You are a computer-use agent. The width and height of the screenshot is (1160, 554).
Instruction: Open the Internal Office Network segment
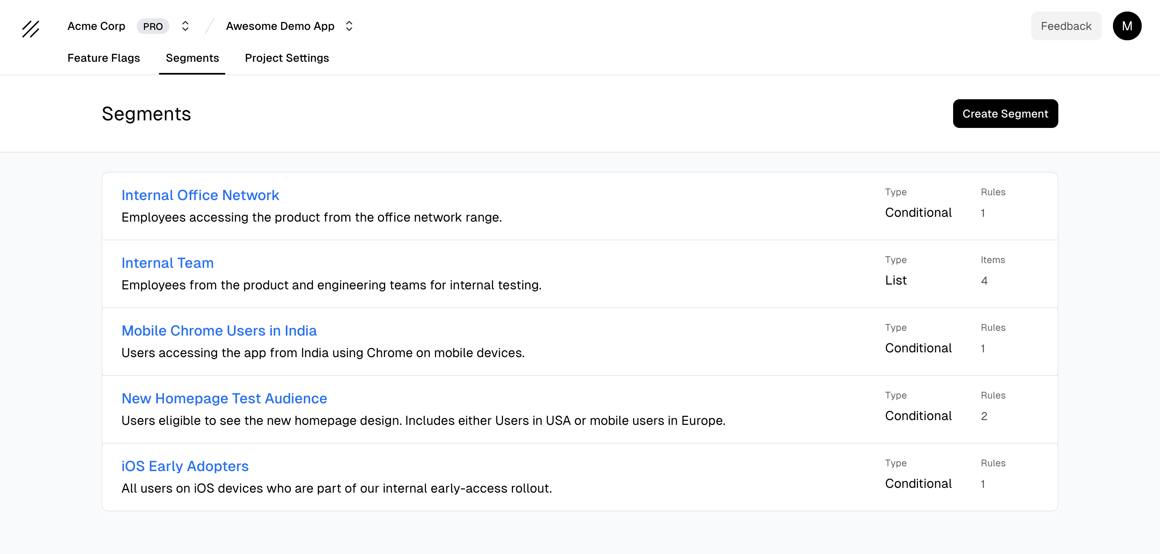200,195
